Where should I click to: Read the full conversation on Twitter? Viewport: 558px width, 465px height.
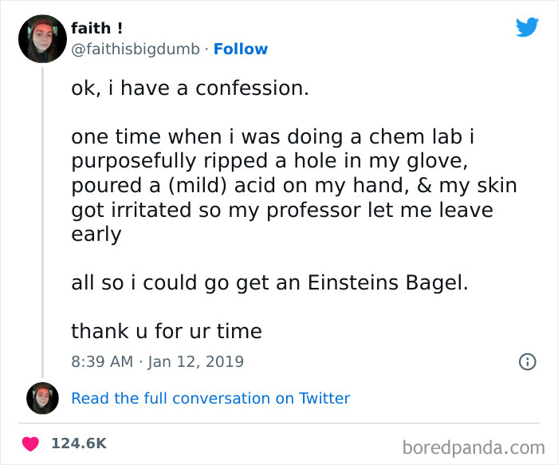click(210, 398)
